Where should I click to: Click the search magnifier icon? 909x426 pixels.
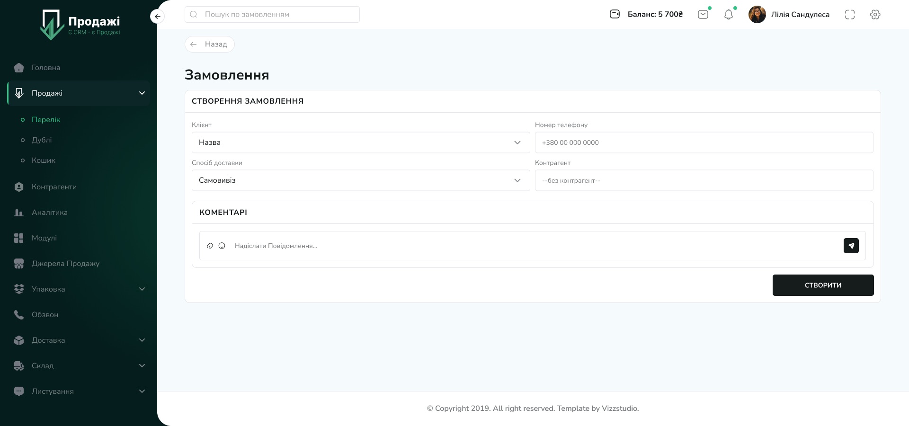tap(194, 14)
